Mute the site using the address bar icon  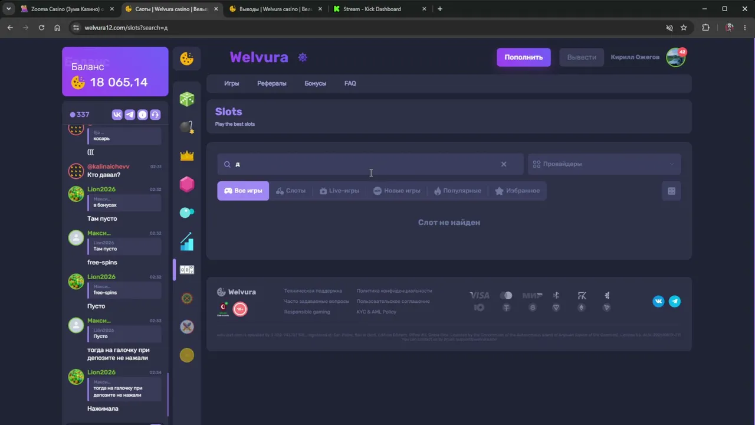click(669, 27)
